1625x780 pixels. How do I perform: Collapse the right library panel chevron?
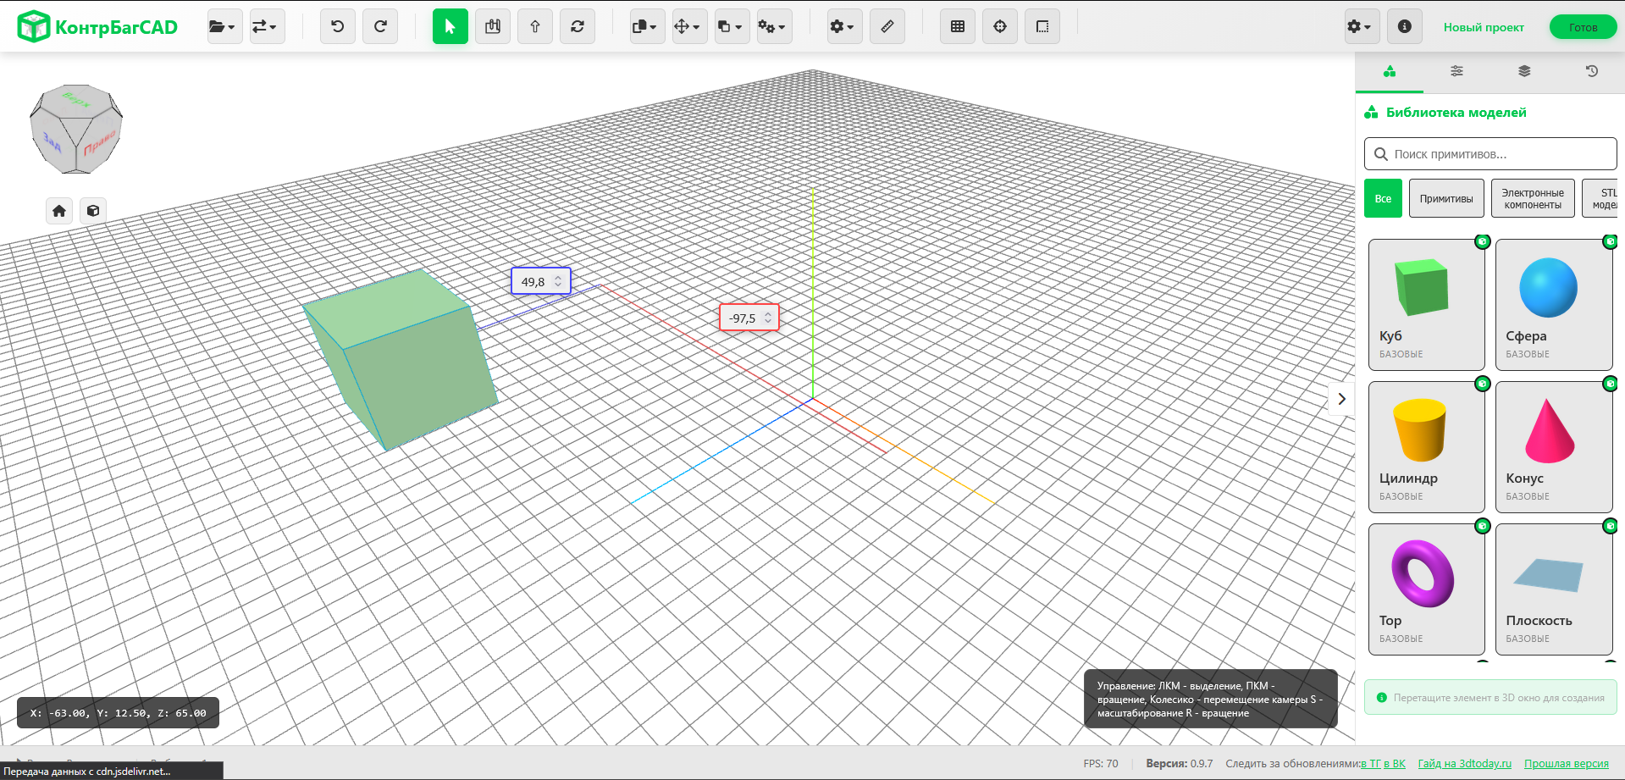(1341, 399)
